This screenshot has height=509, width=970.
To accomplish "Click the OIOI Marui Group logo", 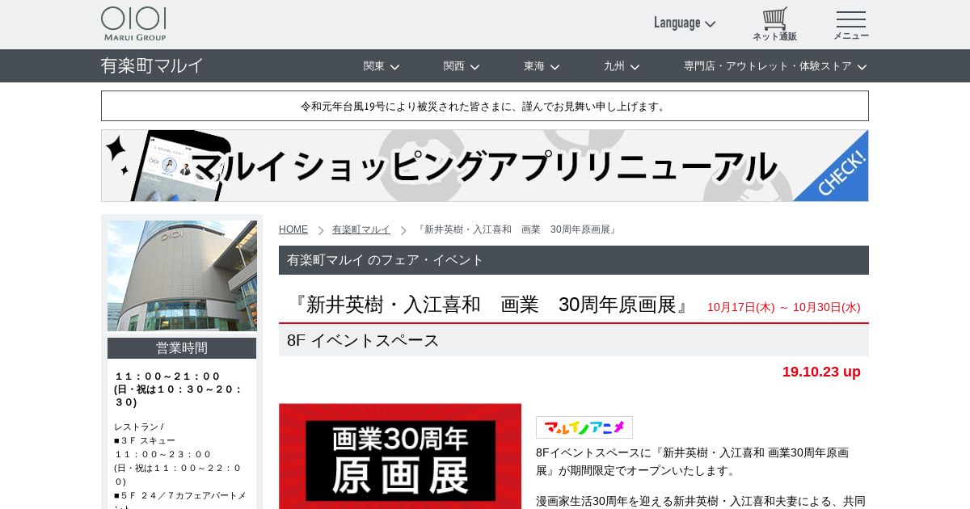I will pos(133,24).
